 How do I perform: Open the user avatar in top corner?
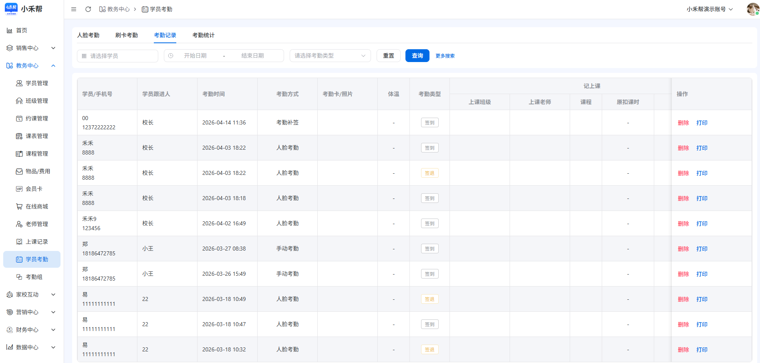[752, 9]
